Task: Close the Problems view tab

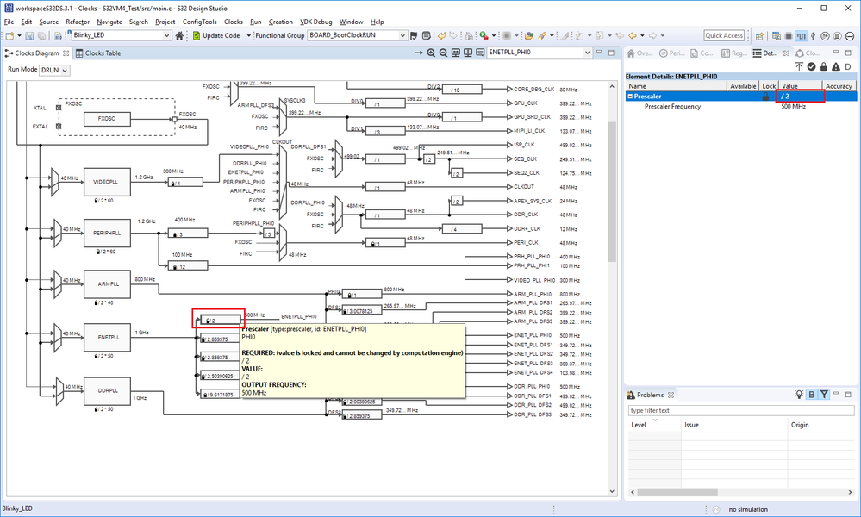Action: (671, 396)
